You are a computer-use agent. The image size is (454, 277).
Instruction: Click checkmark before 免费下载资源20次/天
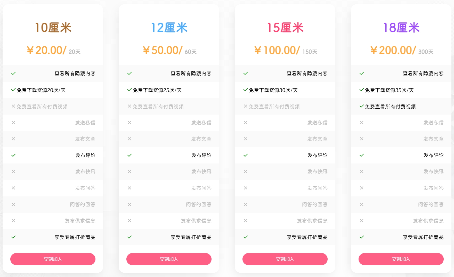pyautogui.click(x=13, y=90)
